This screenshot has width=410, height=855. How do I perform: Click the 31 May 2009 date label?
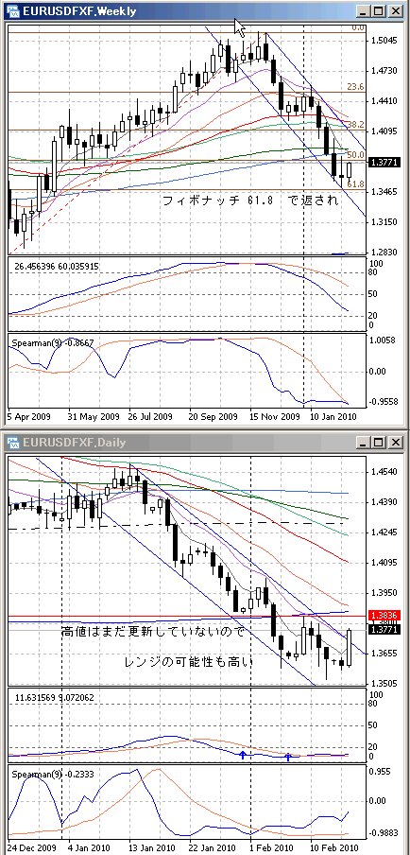pyautogui.click(x=94, y=416)
